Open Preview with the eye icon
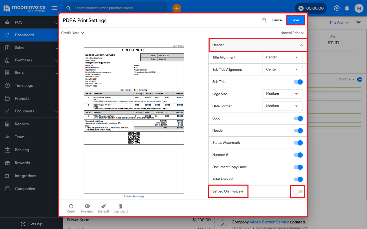The image size is (367, 229). [x=87, y=206]
